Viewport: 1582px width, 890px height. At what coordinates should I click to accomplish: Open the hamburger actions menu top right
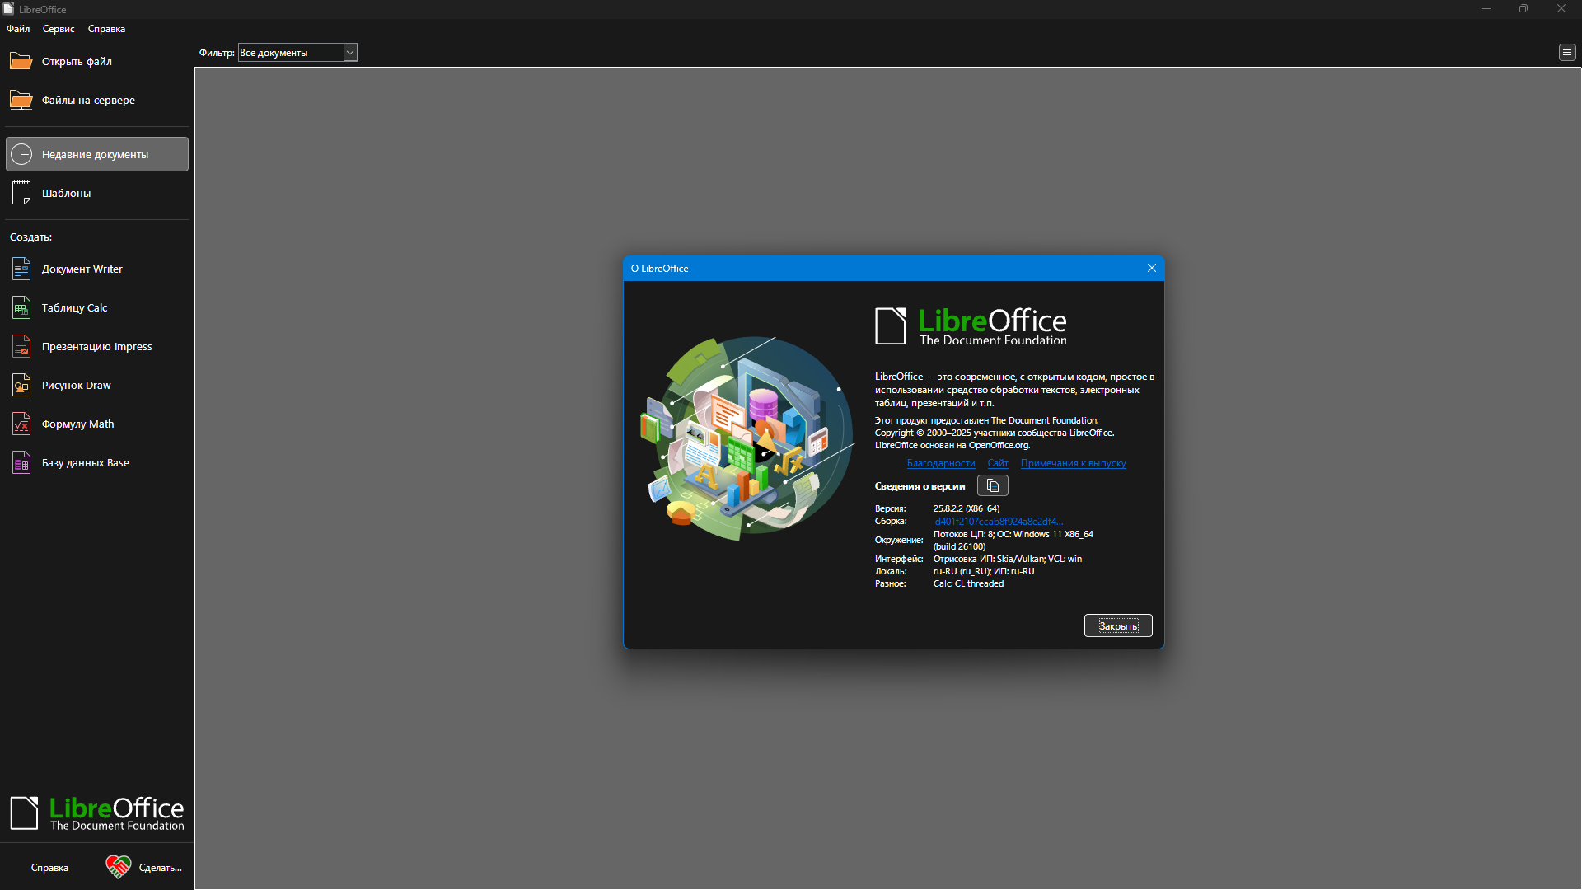pyautogui.click(x=1566, y=53)
